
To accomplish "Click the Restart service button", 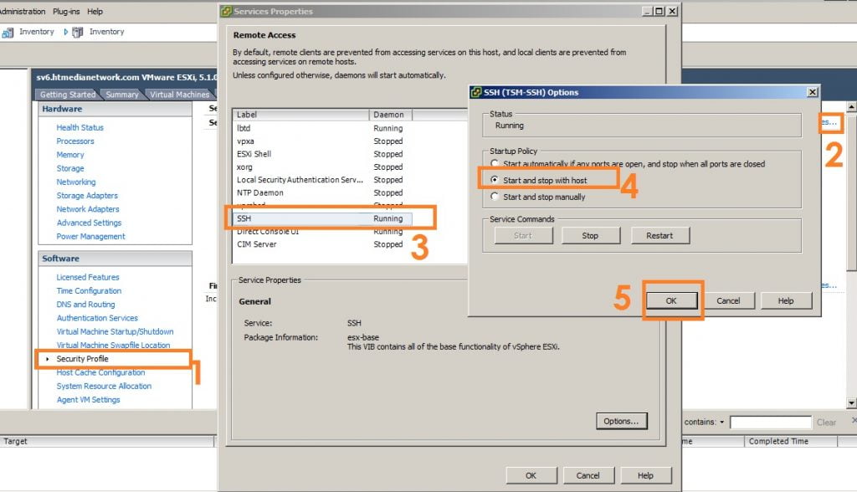I will click(x=659, y=236).
